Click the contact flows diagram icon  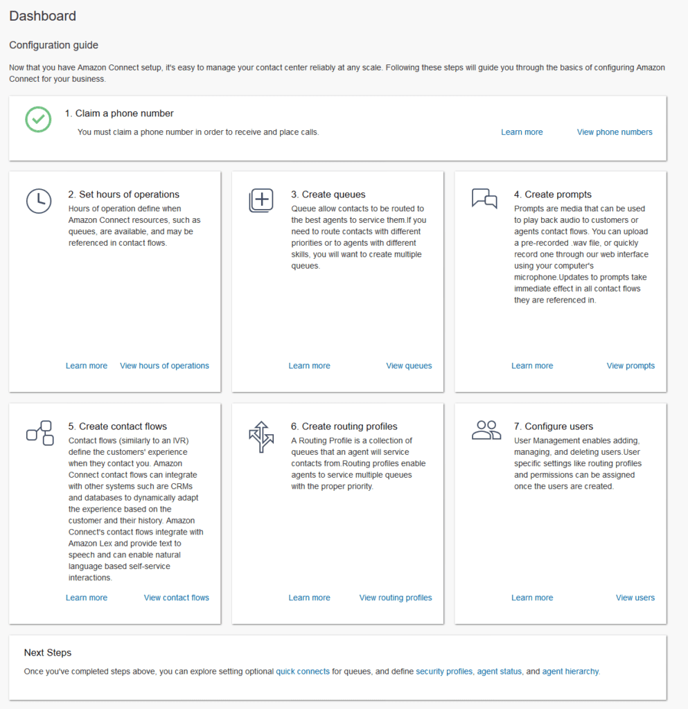click(39, 433)
